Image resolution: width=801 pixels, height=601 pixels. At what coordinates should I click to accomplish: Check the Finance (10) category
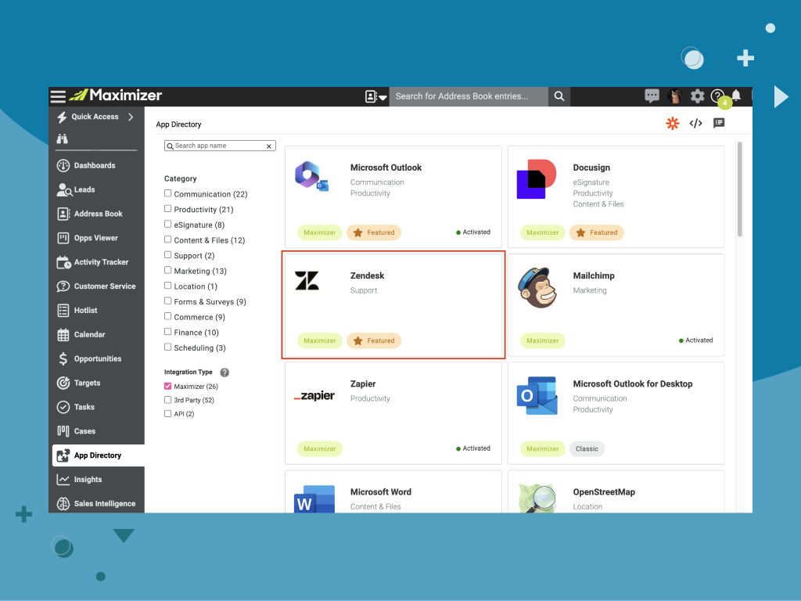167,331
